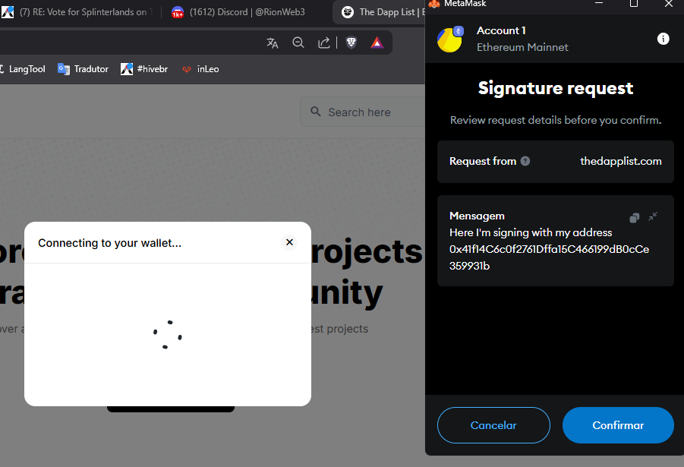Click the search magnifier icon on the page
Image resolution: width=684 pixels, height=467 pixels.
(x=315, y=112)
